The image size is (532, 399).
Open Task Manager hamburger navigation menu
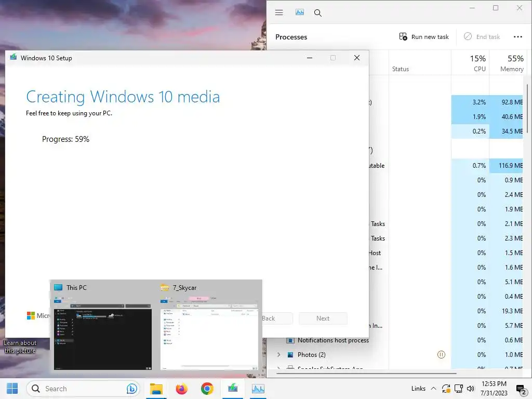[x=279, y=13]
